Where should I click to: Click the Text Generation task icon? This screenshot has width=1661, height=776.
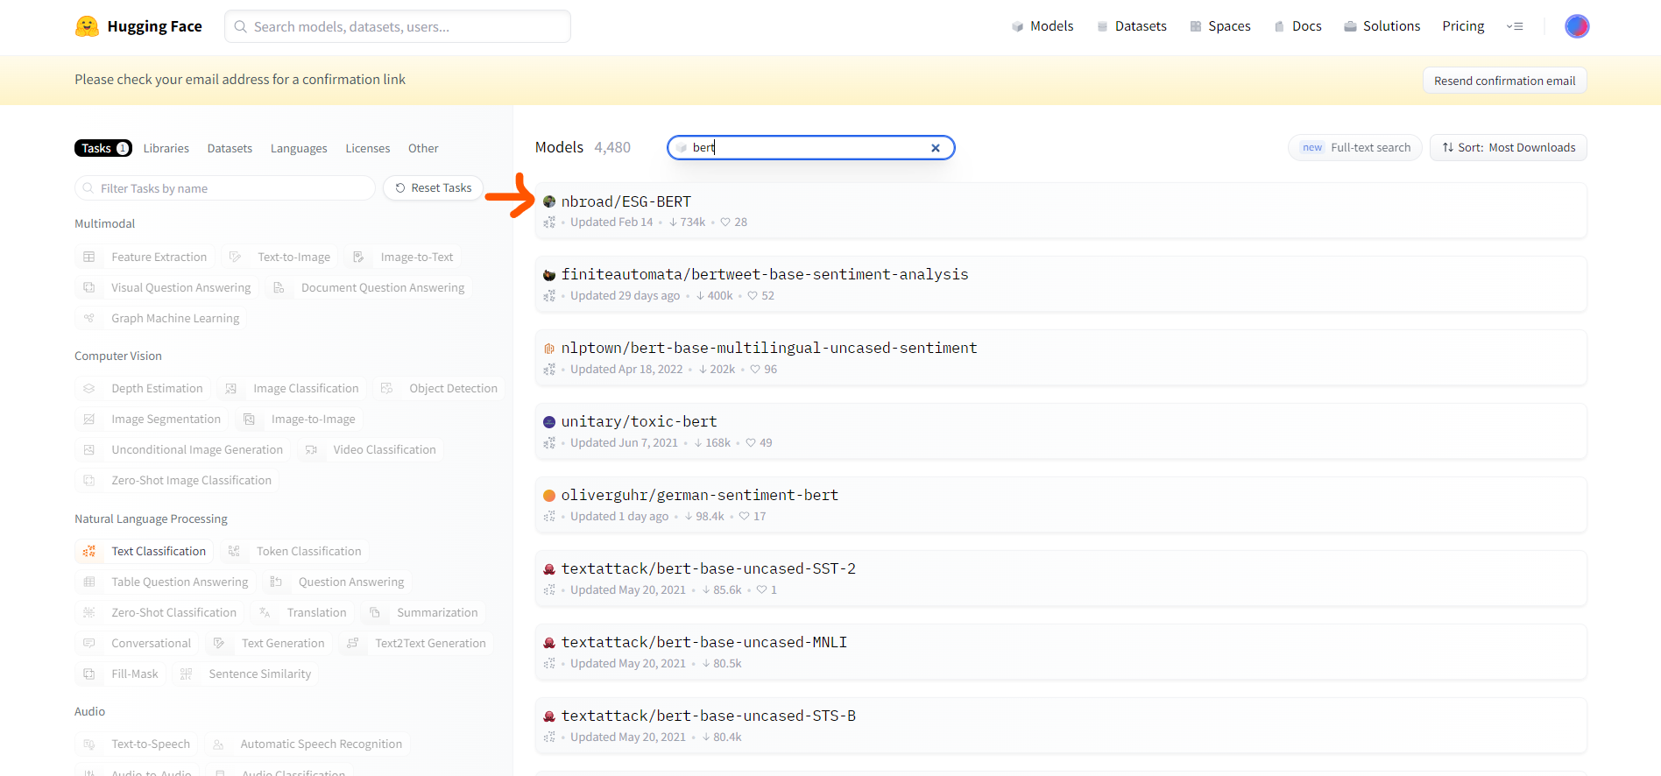219,643
